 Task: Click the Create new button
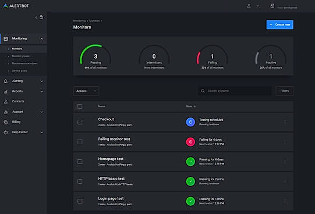pos(280,24)
